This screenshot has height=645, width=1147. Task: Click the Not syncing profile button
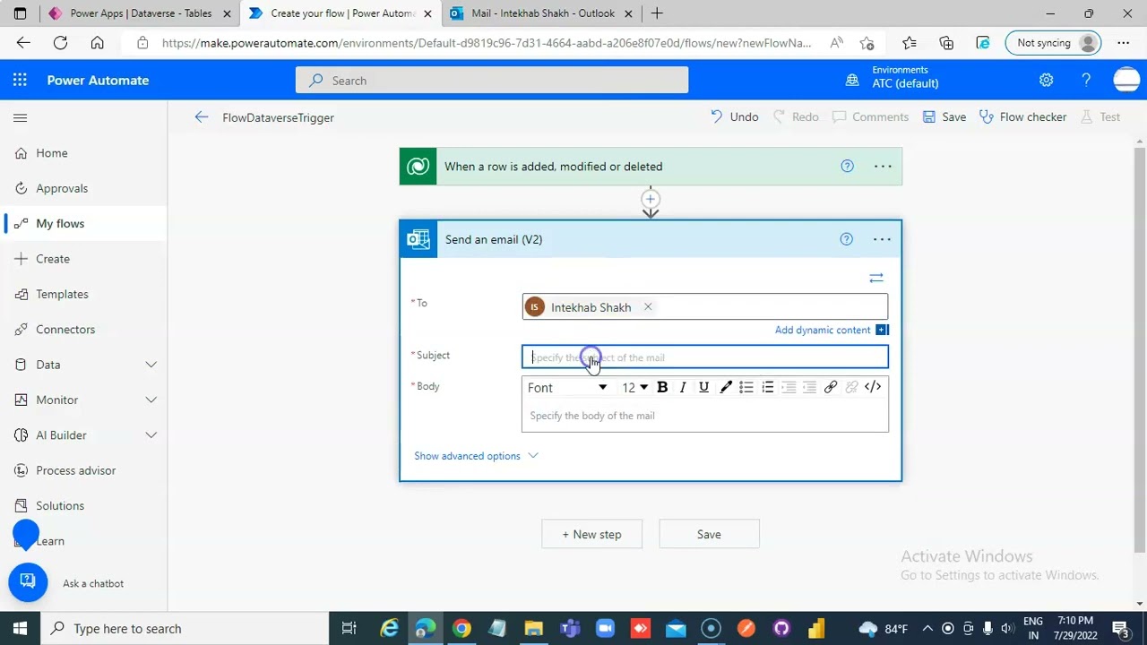(x=1055, y=43)
